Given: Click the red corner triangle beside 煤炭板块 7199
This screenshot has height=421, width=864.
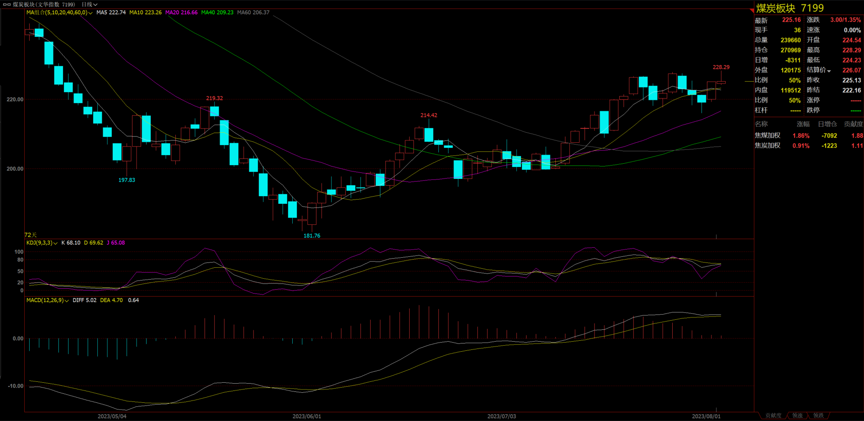Looking at the screenshot, I should [x=752, y=10].
